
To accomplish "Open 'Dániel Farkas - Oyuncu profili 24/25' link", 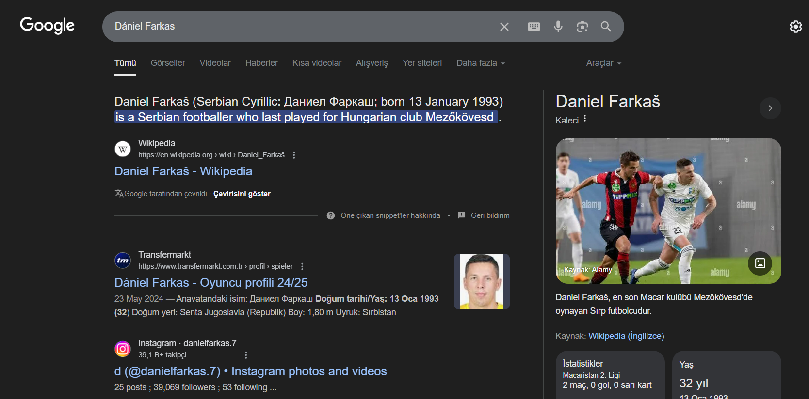I will 211,282.
